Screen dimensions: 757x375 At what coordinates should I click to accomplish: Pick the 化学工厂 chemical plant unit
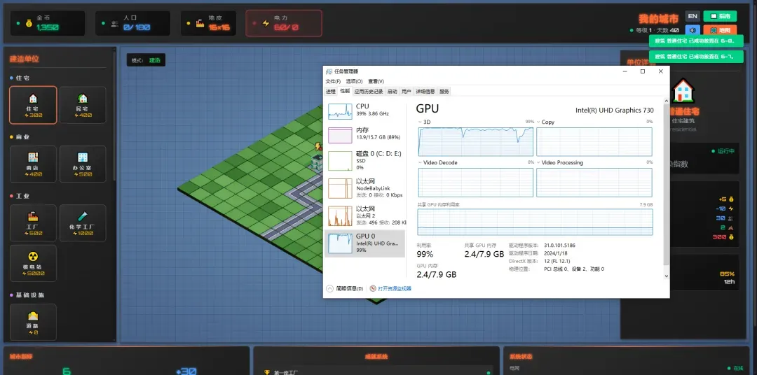coord(83,222)
